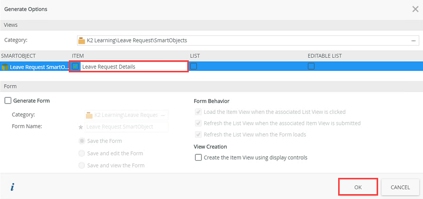Close the Generate Options dialog
Image resolution: width=423 pixels, height=199 pixels.
[415, 9]
